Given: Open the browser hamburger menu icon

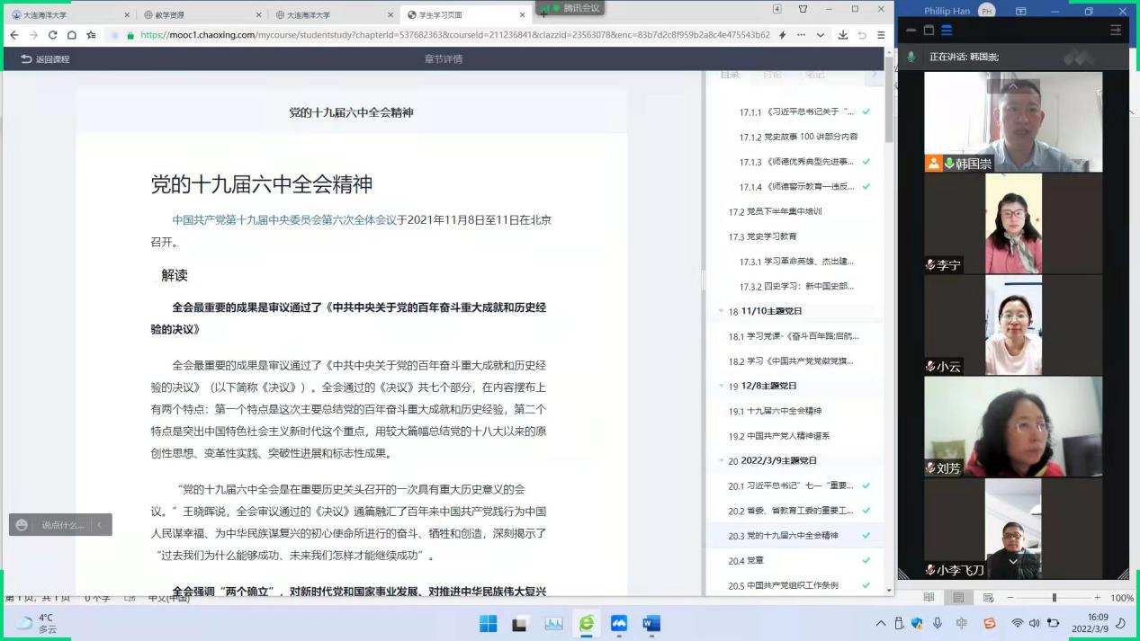Looking at the screenshot, I should click(881, 35).
